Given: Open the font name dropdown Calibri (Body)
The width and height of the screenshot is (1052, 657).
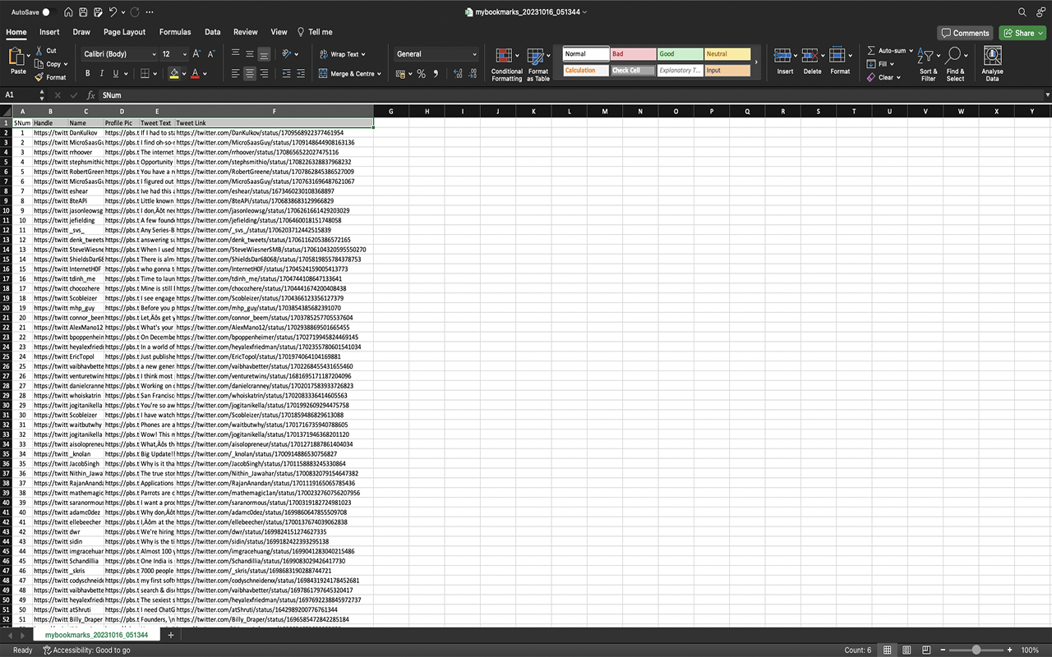Looking at the screenshot, I should (x=154, y=54).
